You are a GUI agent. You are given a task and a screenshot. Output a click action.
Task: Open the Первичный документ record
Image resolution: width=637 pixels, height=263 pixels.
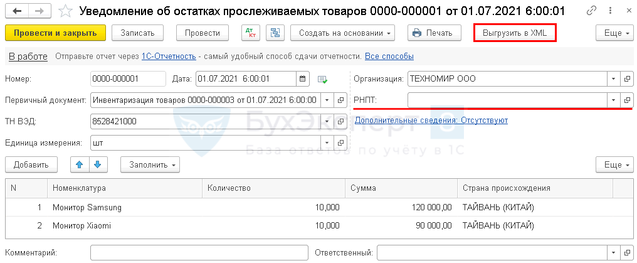click(x=340, y=100)
